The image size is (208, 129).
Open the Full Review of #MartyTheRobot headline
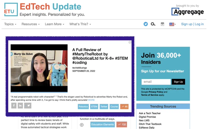[100, 56]
